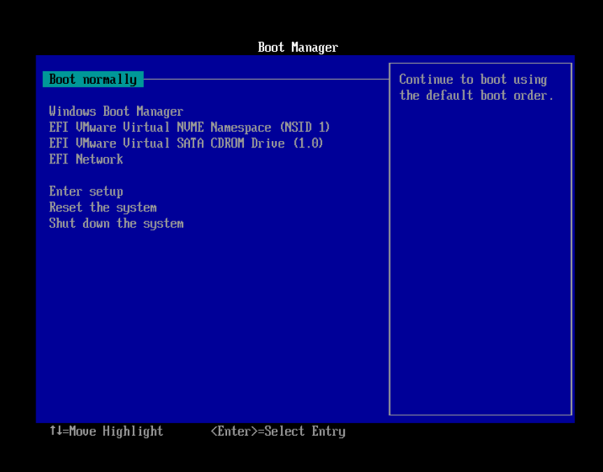Boot from EFI VMware Virtual SATA CDROM Drive
Viewport: 603px width, 472px height.
(x=186, y=143)
